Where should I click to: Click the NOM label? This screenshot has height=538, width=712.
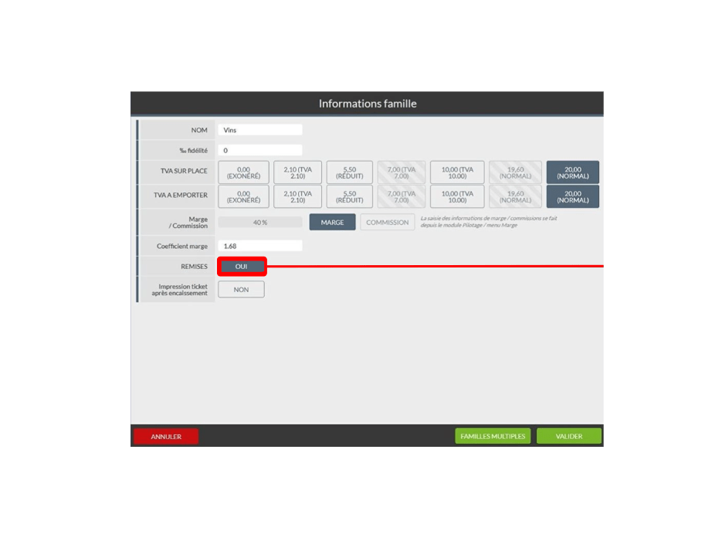tap(199, 130)
